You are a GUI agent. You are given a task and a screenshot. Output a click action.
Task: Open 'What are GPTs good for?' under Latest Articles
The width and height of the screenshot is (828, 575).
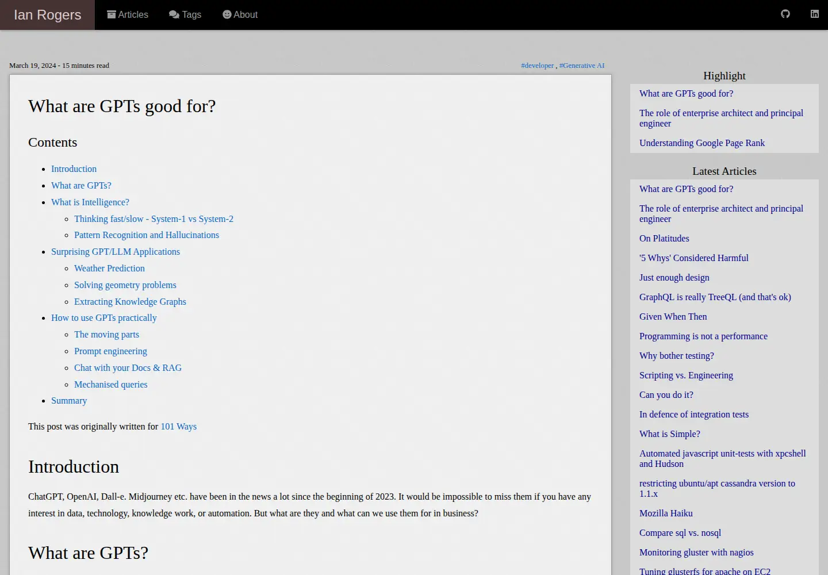click(x=686, y=189)
